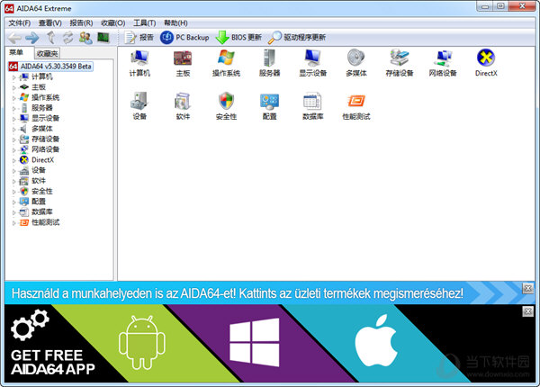Open the 数据库 database icon in main panel
540x387 pixels.
[x=312, y=106]
